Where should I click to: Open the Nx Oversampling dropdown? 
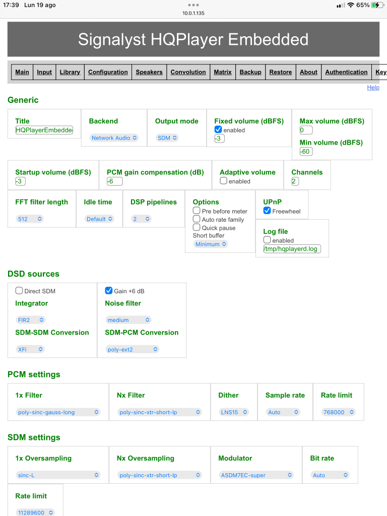tap(160, 475)
